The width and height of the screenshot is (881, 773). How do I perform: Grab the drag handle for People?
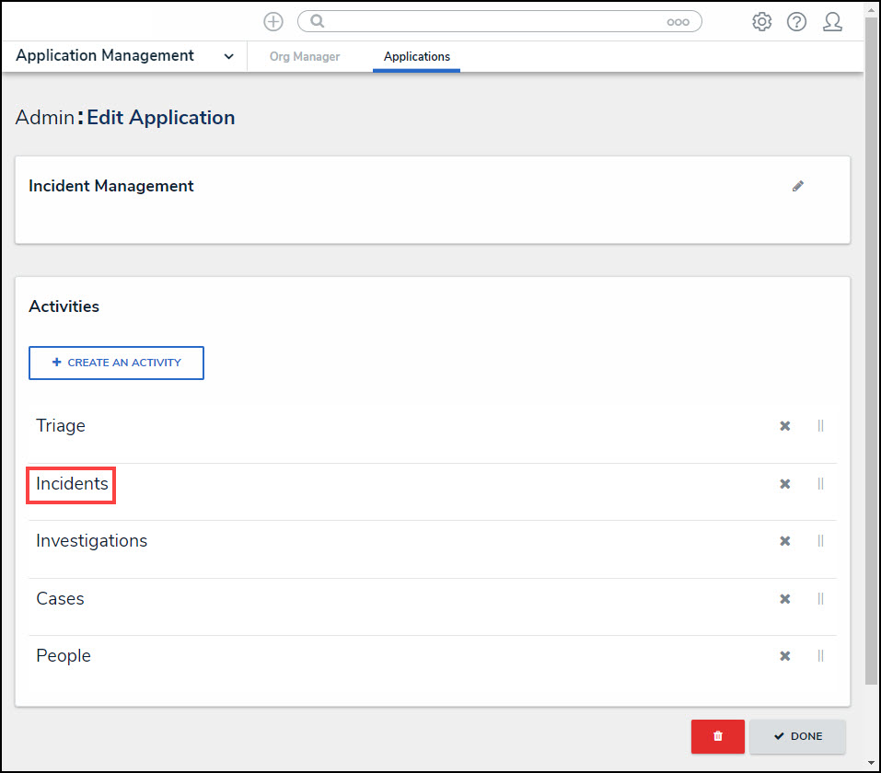pos(820,656)
